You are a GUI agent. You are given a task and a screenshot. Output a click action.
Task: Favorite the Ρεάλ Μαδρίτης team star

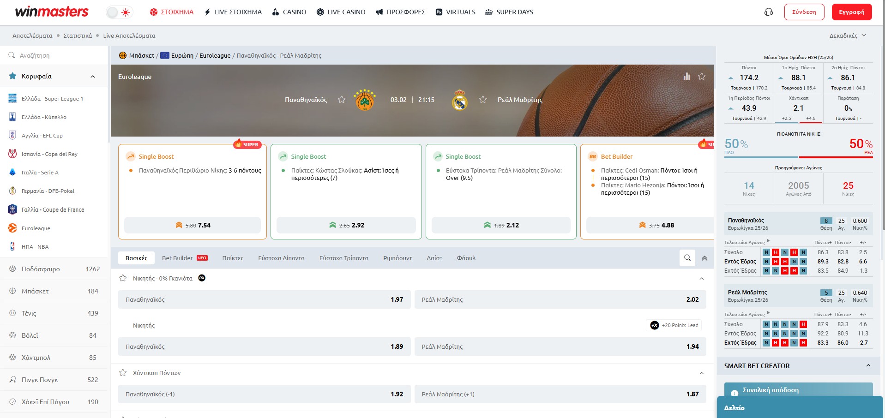[483, 100]
